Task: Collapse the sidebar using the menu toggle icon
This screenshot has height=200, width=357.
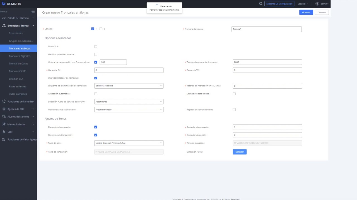Action: (x=33, y=12)
